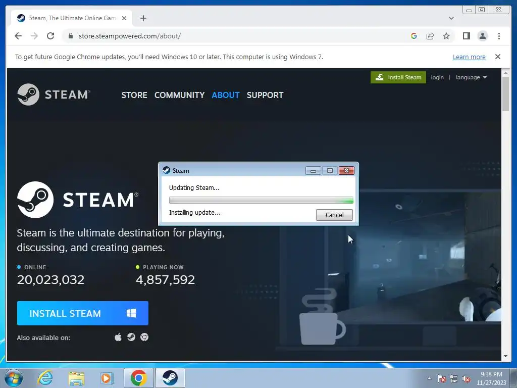Open the Chrome profile icon
517x388 pixels.
coord(482,36)
